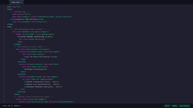This screenshot has height=108, width=193.
Task: Click the opening head tag
Action: click(9, 9)
